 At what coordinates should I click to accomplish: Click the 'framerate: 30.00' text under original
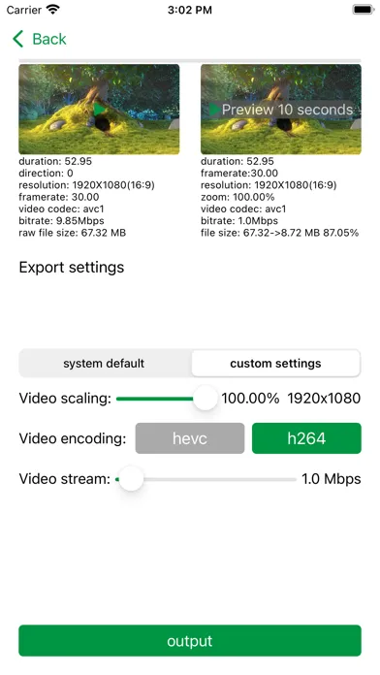[59, 197]
